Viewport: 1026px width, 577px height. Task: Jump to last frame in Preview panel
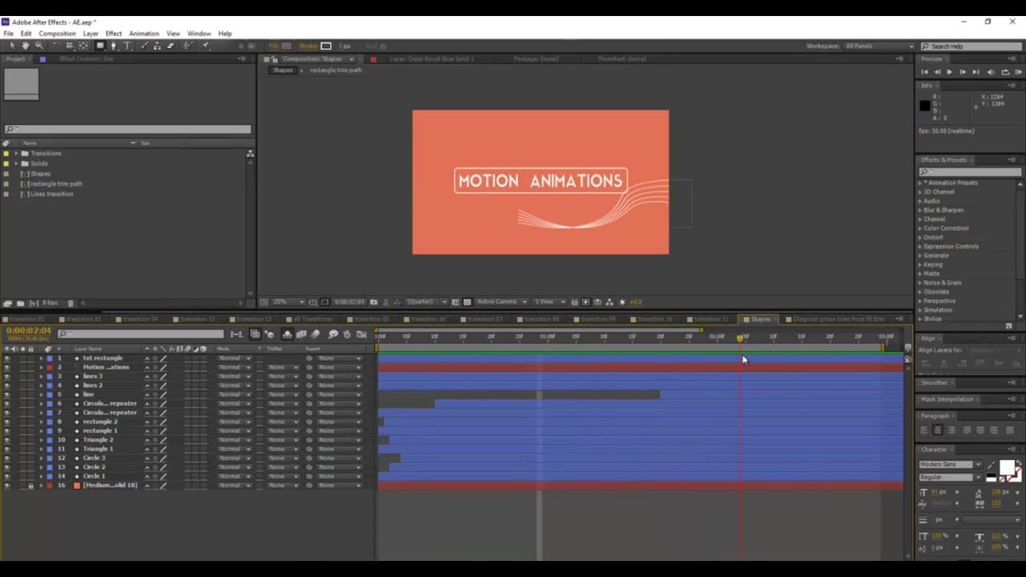tap(976, 72)
